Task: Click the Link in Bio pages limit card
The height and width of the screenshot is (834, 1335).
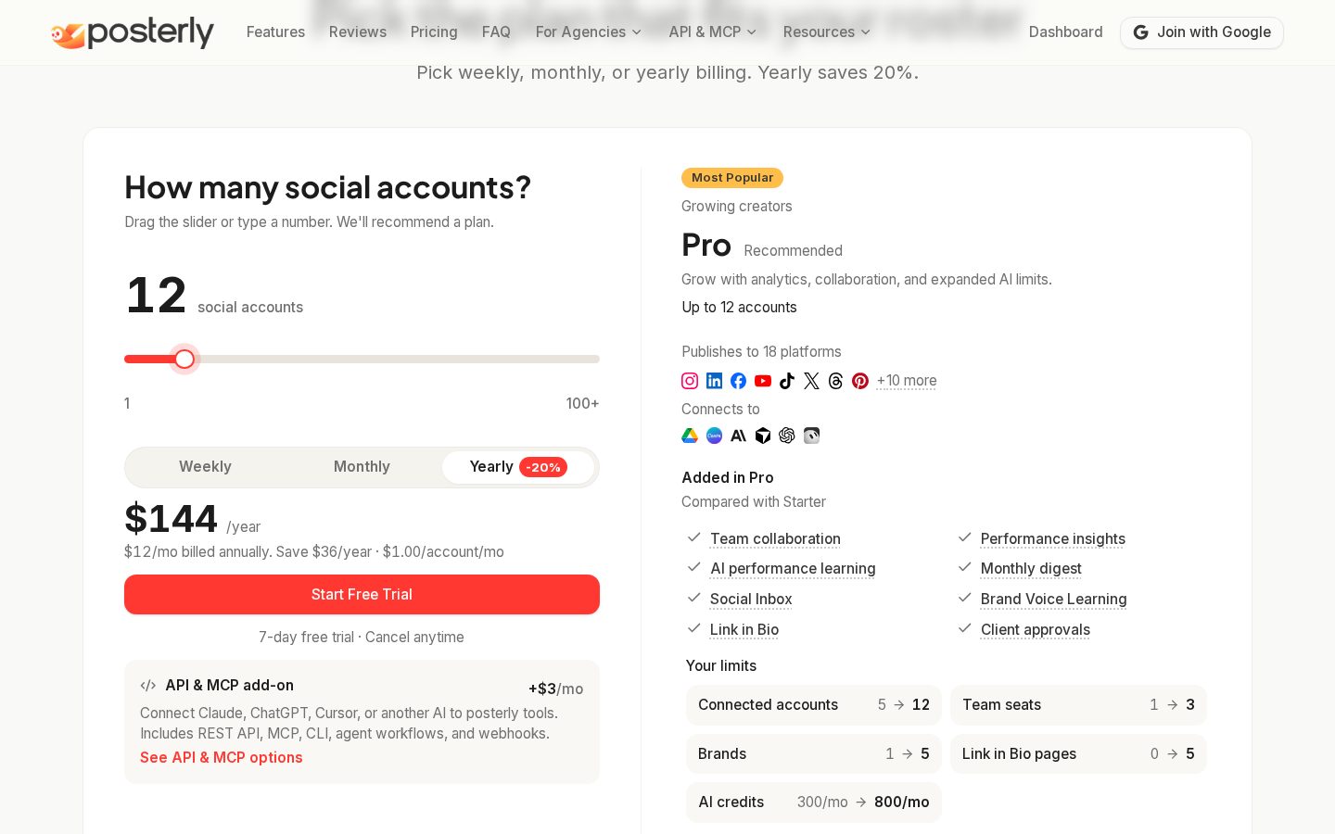Action: point(1078,754)
